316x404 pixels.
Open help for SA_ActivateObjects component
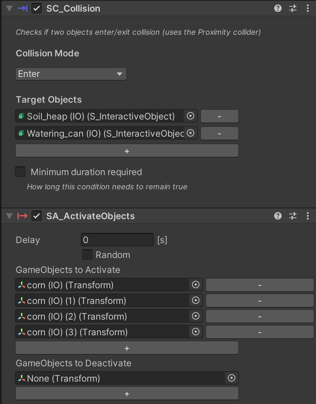click(278, 216)
